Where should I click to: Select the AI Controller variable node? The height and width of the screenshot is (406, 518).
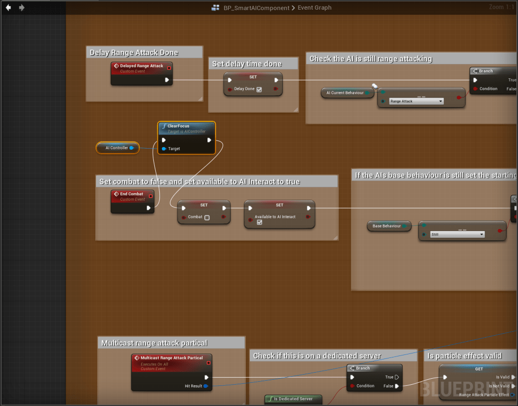116,148
